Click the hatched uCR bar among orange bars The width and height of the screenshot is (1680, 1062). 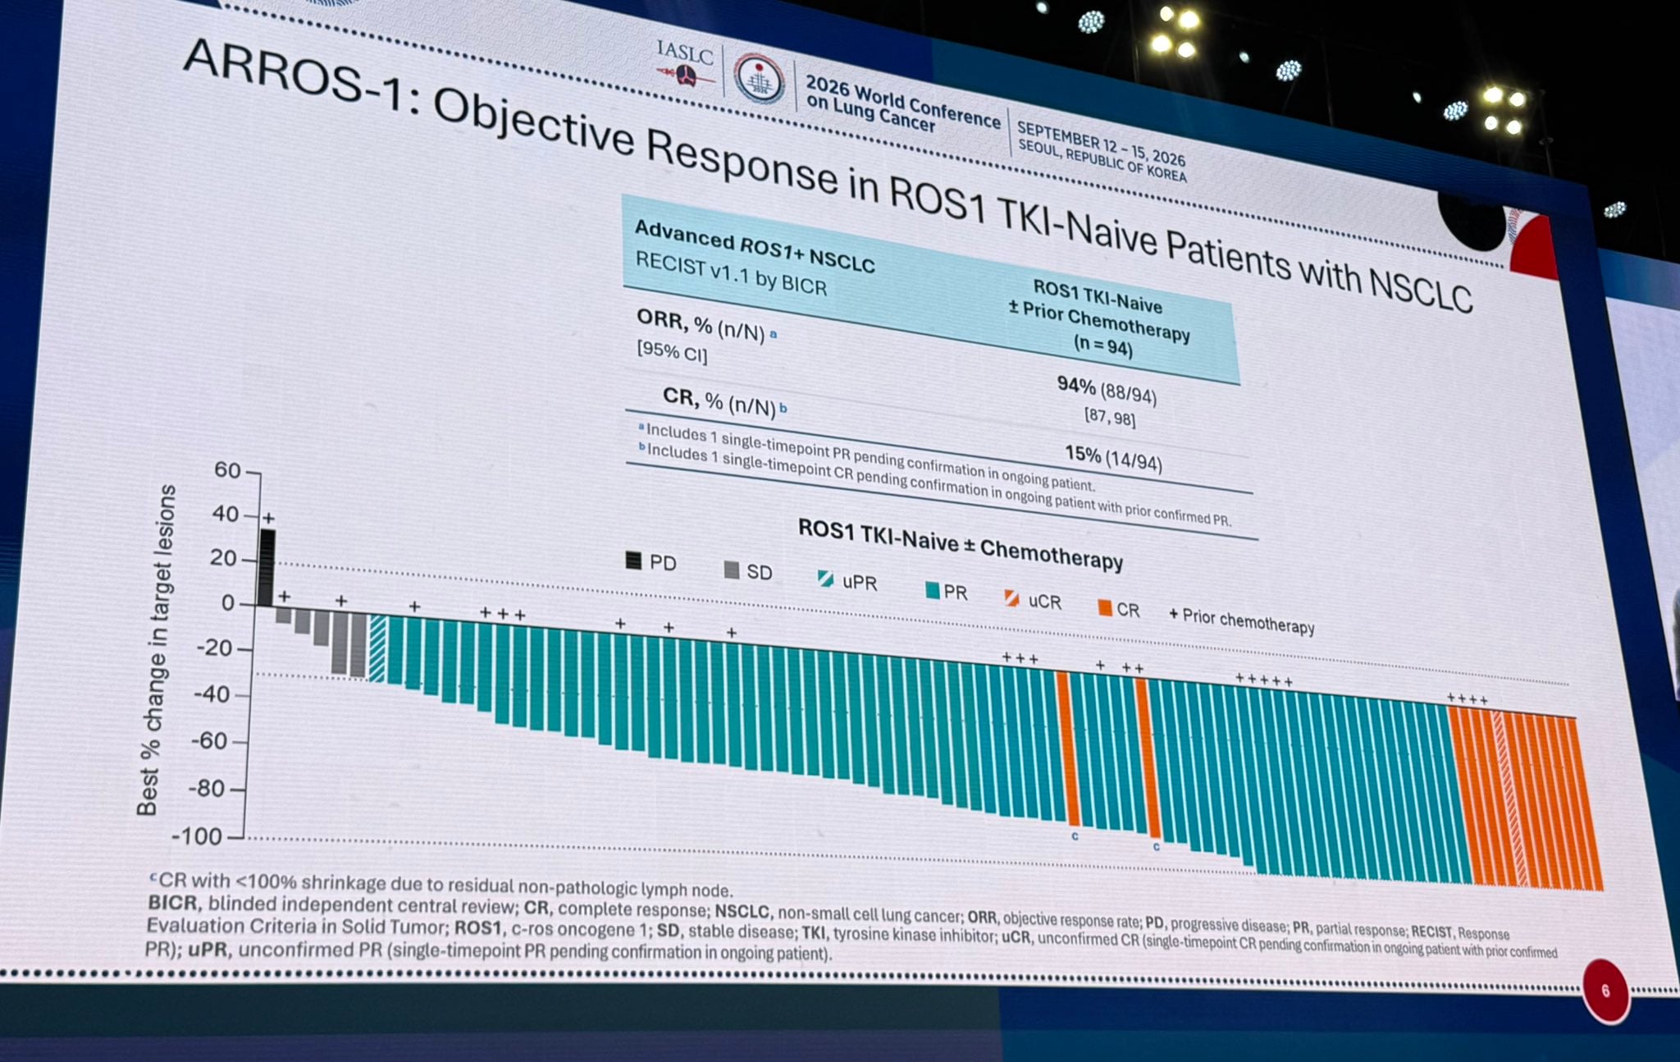[1509, 799]
